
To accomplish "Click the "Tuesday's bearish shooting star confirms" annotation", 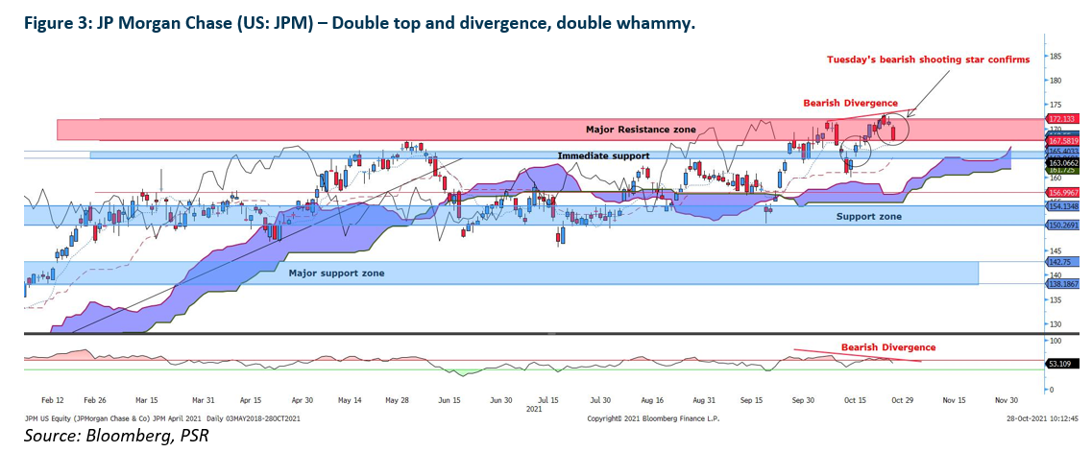I will point(928,59).
